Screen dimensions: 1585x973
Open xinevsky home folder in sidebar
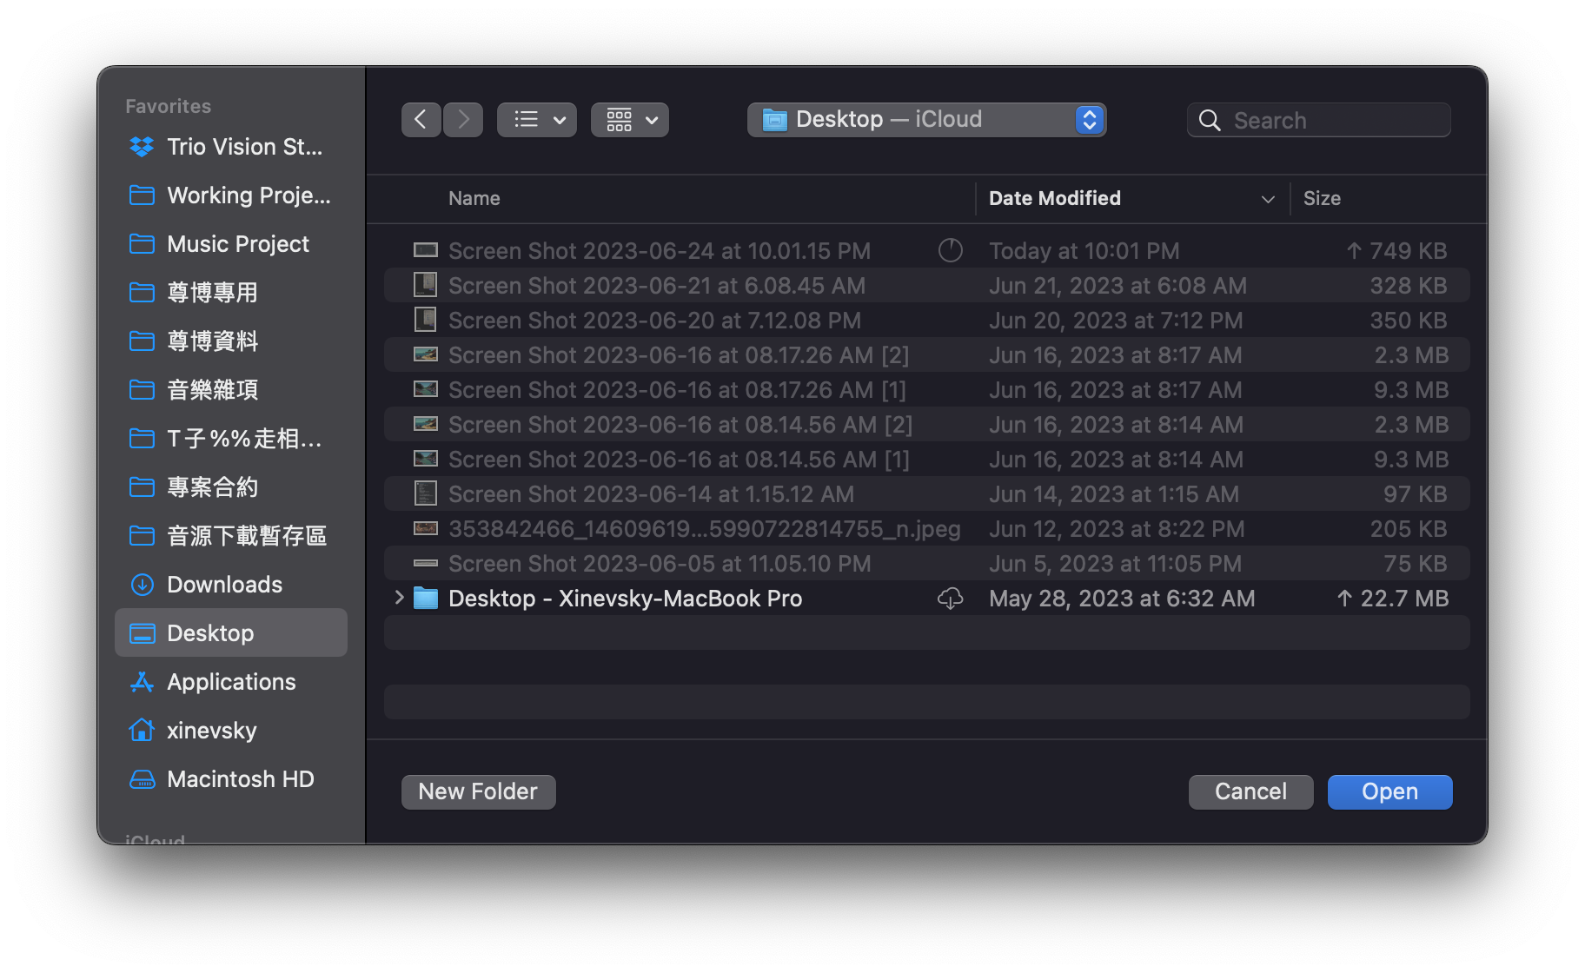coord(231,731)
